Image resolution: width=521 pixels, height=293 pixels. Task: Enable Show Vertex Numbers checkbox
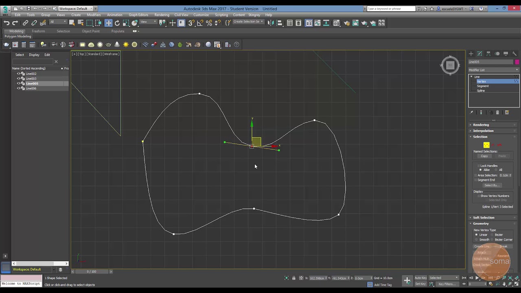479,196
